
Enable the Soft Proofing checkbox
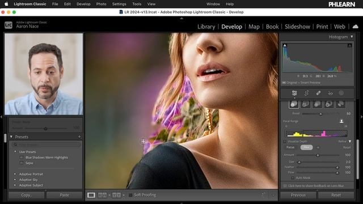pyautogui.click(x=130, y=195)
